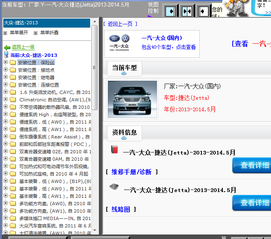Click the 当前:大众-捷达-2013 heading
This screenshot has height=239, width=271.
[34, 55]
